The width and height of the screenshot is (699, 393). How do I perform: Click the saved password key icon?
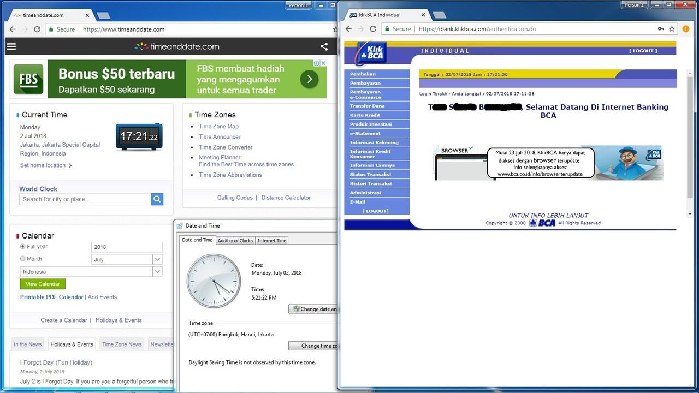click(661, 29)
